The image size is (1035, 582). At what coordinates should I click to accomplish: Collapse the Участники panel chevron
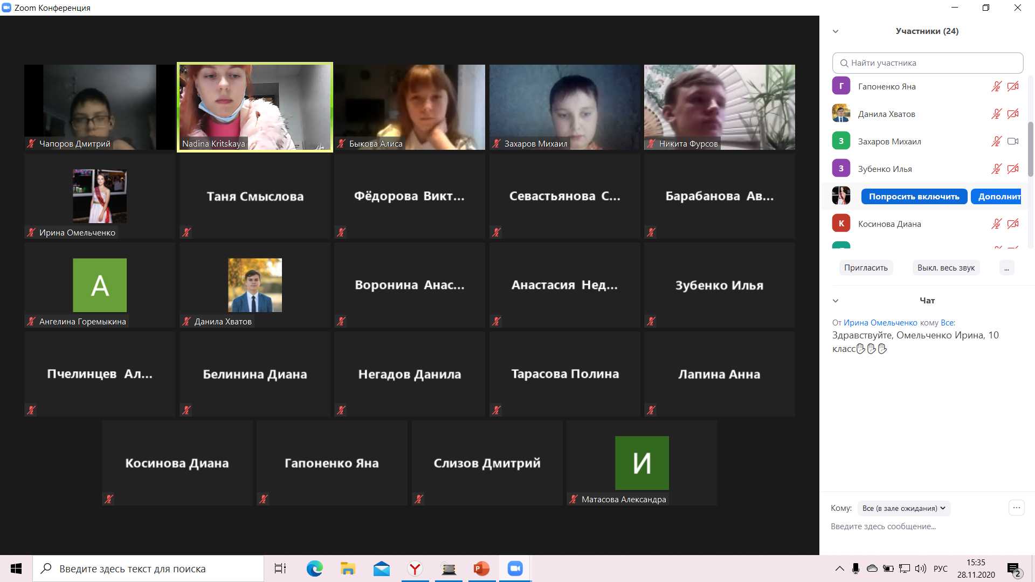(x=836, y=31)
